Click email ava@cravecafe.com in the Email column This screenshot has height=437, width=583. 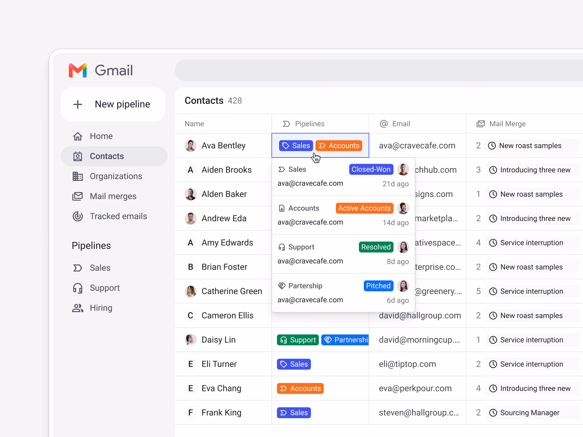tap(417, 146)
